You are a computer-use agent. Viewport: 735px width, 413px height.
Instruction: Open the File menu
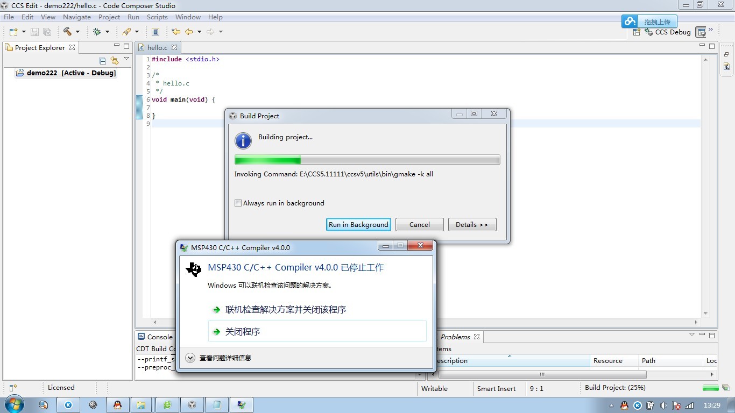coord(9,17)
